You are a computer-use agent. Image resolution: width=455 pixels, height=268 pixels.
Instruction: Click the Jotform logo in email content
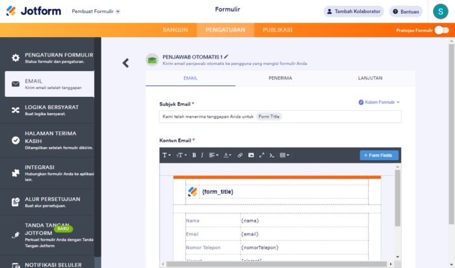tap(192, 192)
